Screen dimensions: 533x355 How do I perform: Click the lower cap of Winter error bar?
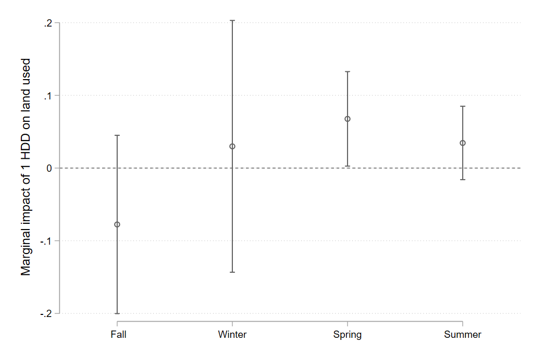pyautogui.click(x=232, y=272)
